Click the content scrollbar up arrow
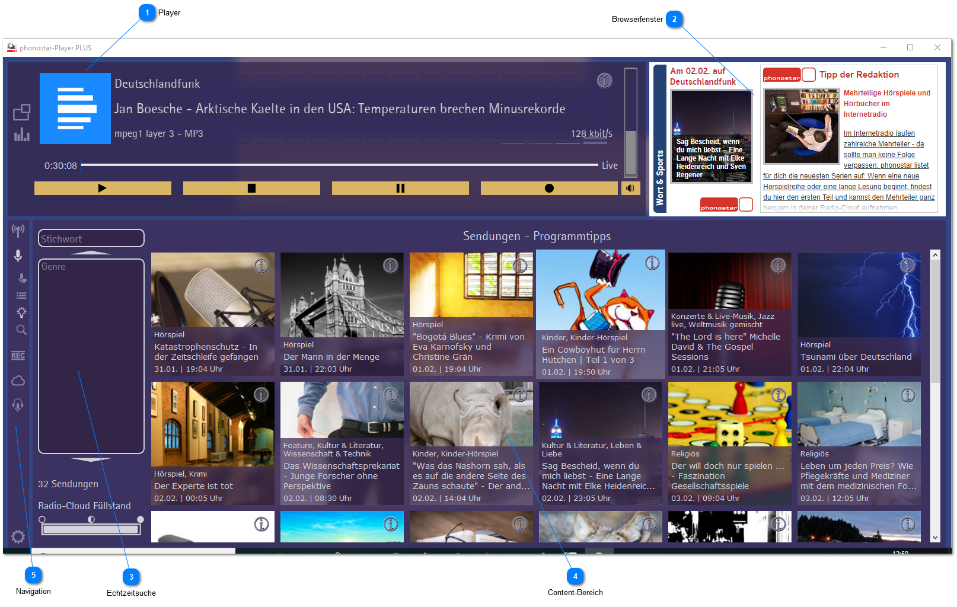957x607 pixels. click(936, 255)
